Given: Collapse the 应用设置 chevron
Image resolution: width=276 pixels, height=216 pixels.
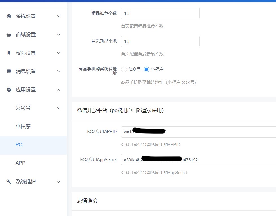Looking at the screenshot, I should click(59, 90).
